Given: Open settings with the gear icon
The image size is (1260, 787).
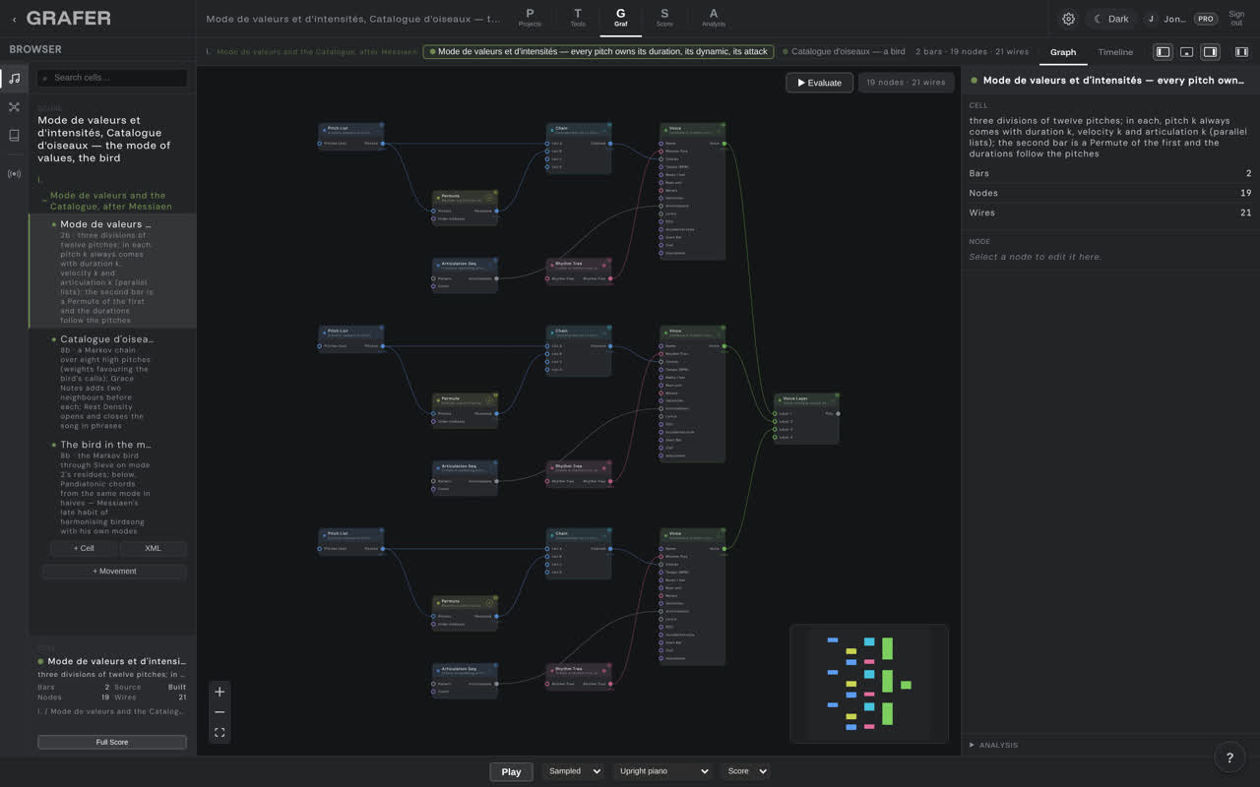Looking at the screenshot, I should pos(1068,19).
